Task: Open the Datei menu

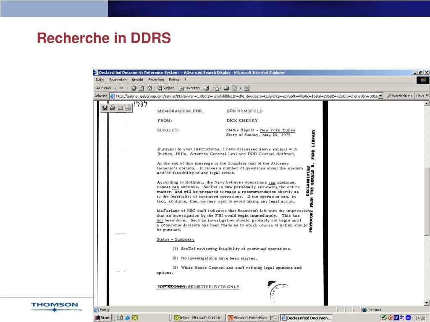Action: click(x=100, y=80)
